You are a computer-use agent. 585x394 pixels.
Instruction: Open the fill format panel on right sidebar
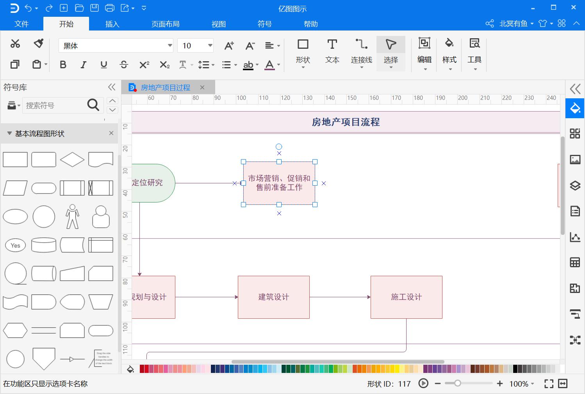click(x=574, y=108)
